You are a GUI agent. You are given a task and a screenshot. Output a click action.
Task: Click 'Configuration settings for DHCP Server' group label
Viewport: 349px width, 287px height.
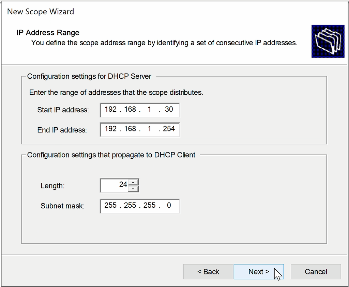coord(89,76)
